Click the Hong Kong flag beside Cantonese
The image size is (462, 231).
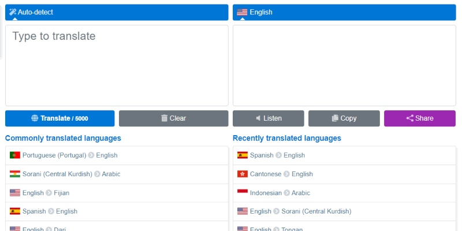(x=243, y=174)
